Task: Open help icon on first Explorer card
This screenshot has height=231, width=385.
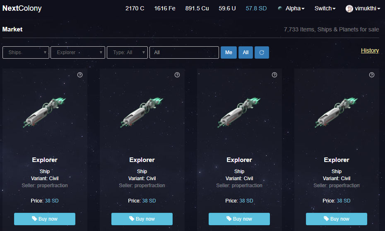Action: point(80,75)
